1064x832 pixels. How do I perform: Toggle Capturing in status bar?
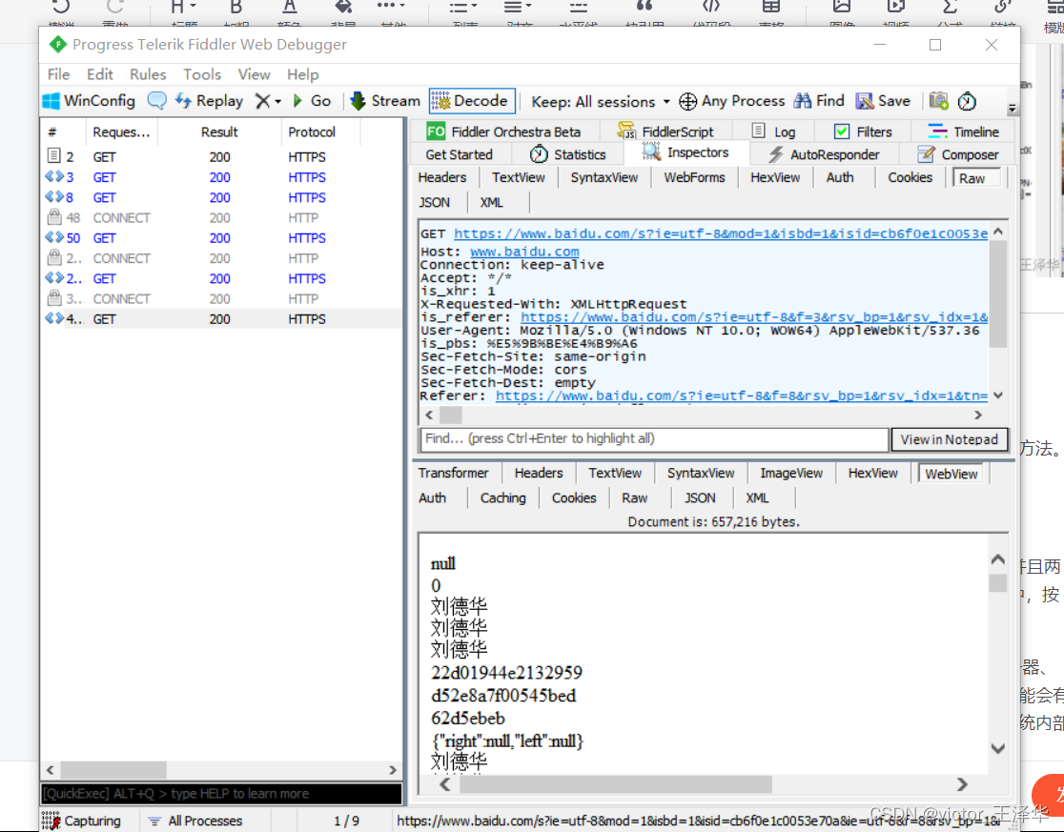click(81, 821)
